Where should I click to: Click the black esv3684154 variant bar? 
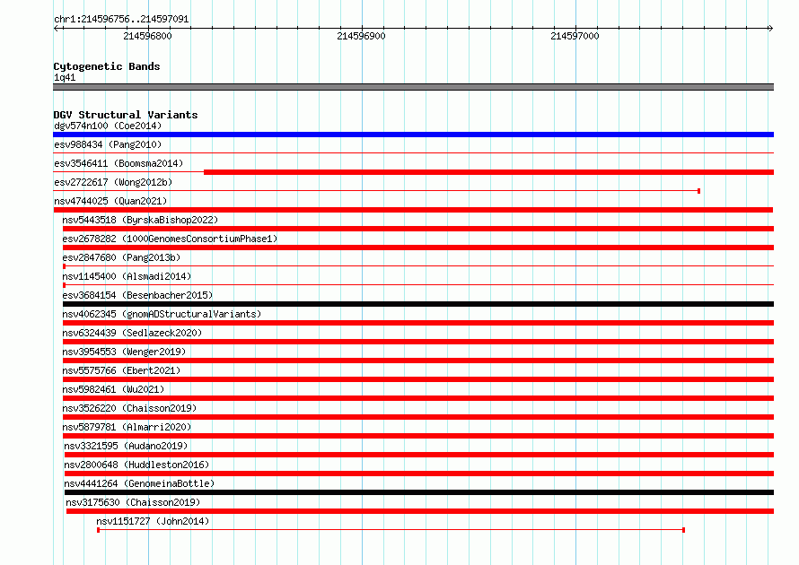pos(418,304)
